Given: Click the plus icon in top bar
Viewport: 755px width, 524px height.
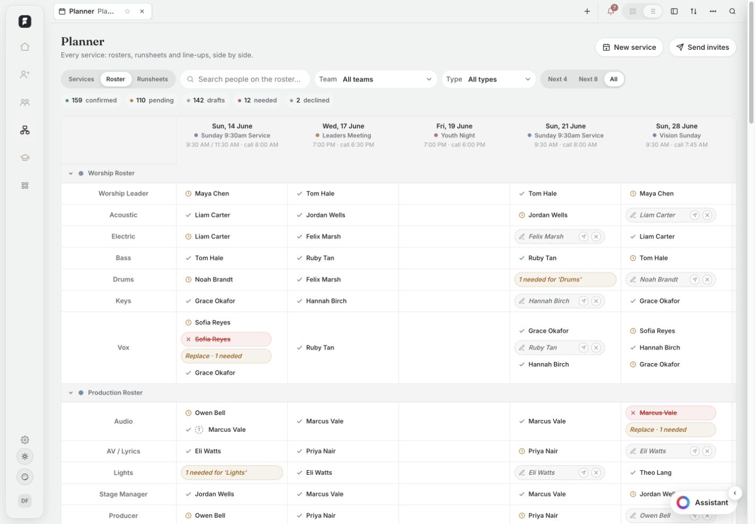Looking at the screenshot, I should pos(587,11).
